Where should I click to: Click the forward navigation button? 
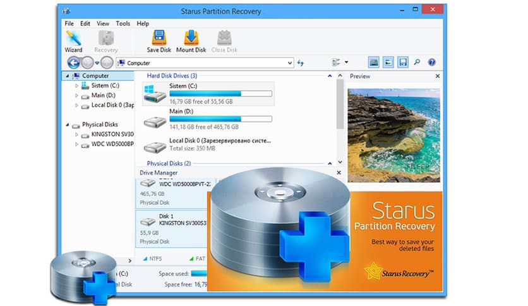point(88,63)
